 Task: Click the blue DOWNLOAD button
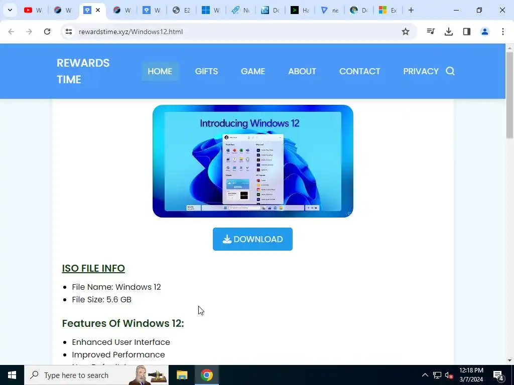pos(252,239)
